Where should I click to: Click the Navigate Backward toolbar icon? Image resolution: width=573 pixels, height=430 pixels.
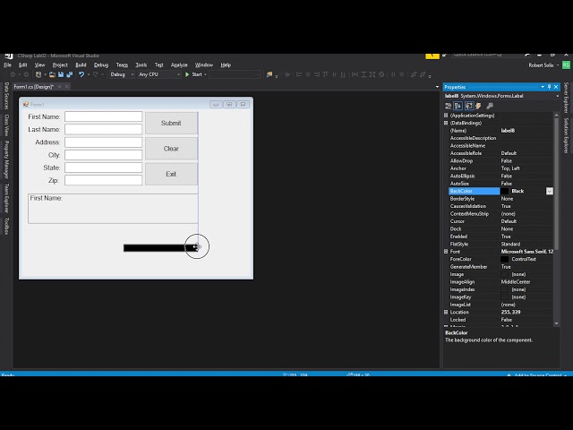click(x=13, y=74)
